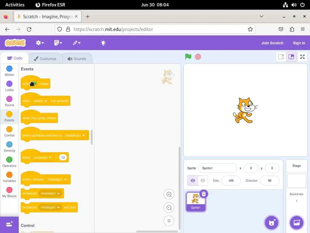Click Join Scratch

[272, 43]
